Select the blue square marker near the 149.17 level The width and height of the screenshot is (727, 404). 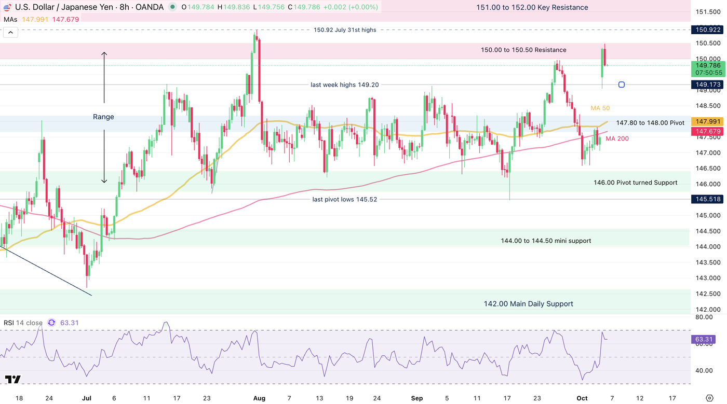tap(622, 85)
